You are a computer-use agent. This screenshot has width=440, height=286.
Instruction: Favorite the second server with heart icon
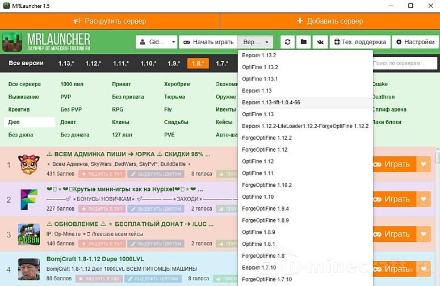point(424,199)
